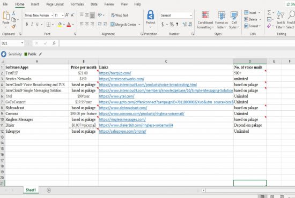
Task: Click the Protect lock icon
Action: pyautogui.click(x=151, y=15)
